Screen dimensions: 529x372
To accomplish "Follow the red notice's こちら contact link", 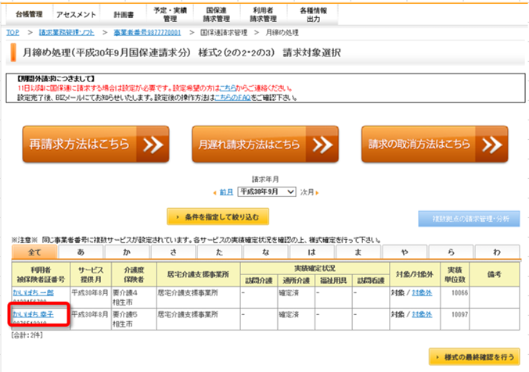I will [x=228, y=88].
